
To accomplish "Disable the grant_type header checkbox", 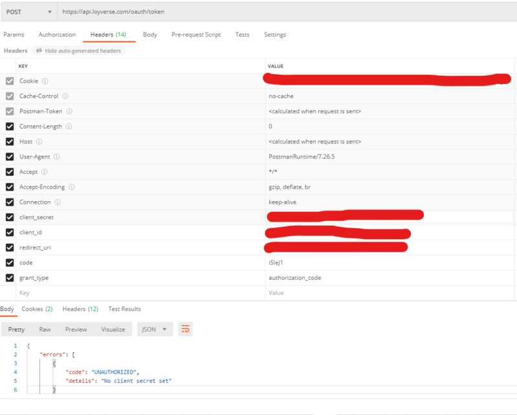I will point(9,278).
